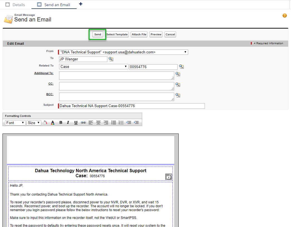The height and width of the screenshot is (227, 291).
Task: Center align text
Action: pos(98,123)
